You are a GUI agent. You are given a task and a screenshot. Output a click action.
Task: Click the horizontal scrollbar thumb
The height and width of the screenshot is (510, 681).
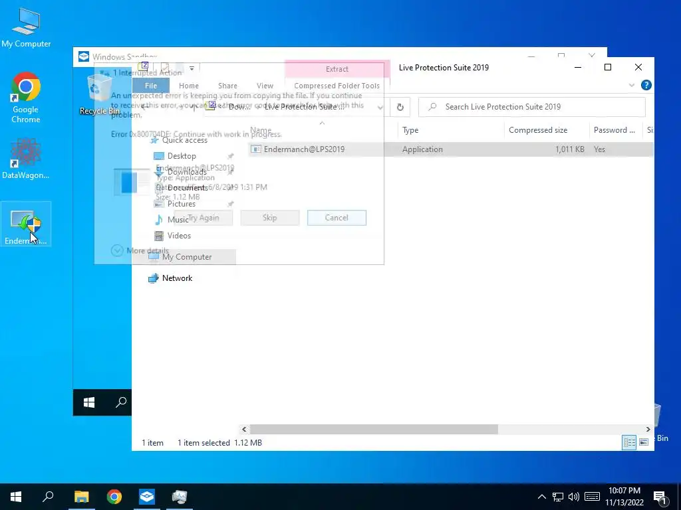click(x=374, y=430)
